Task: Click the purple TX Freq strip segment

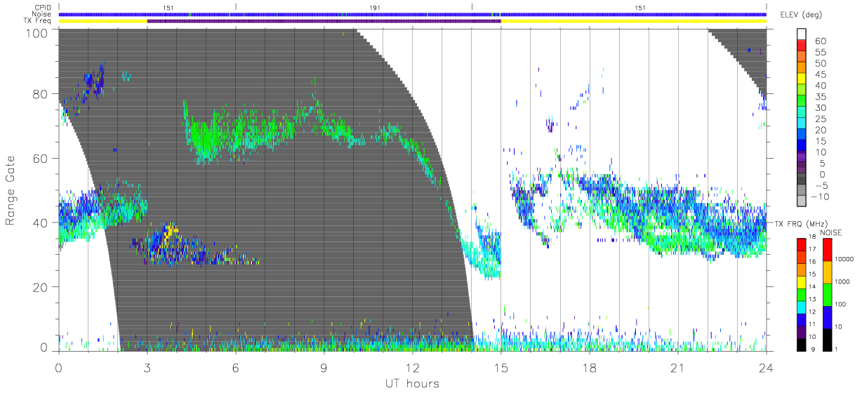Action: [x=324, y=21]
